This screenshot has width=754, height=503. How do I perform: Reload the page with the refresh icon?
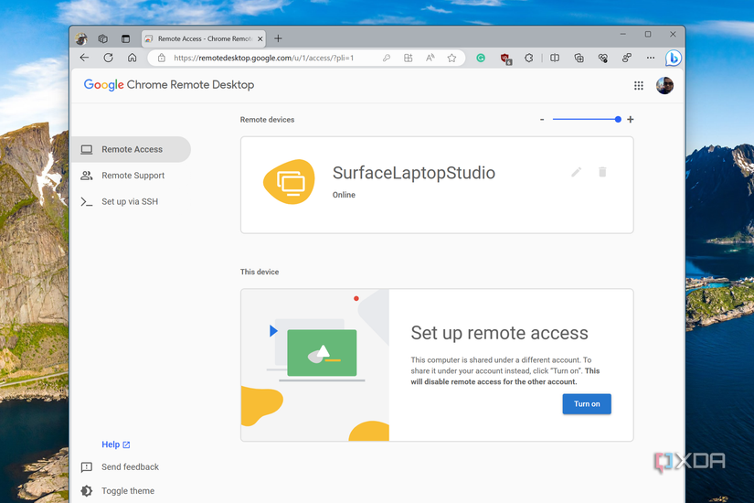[108, 58]
